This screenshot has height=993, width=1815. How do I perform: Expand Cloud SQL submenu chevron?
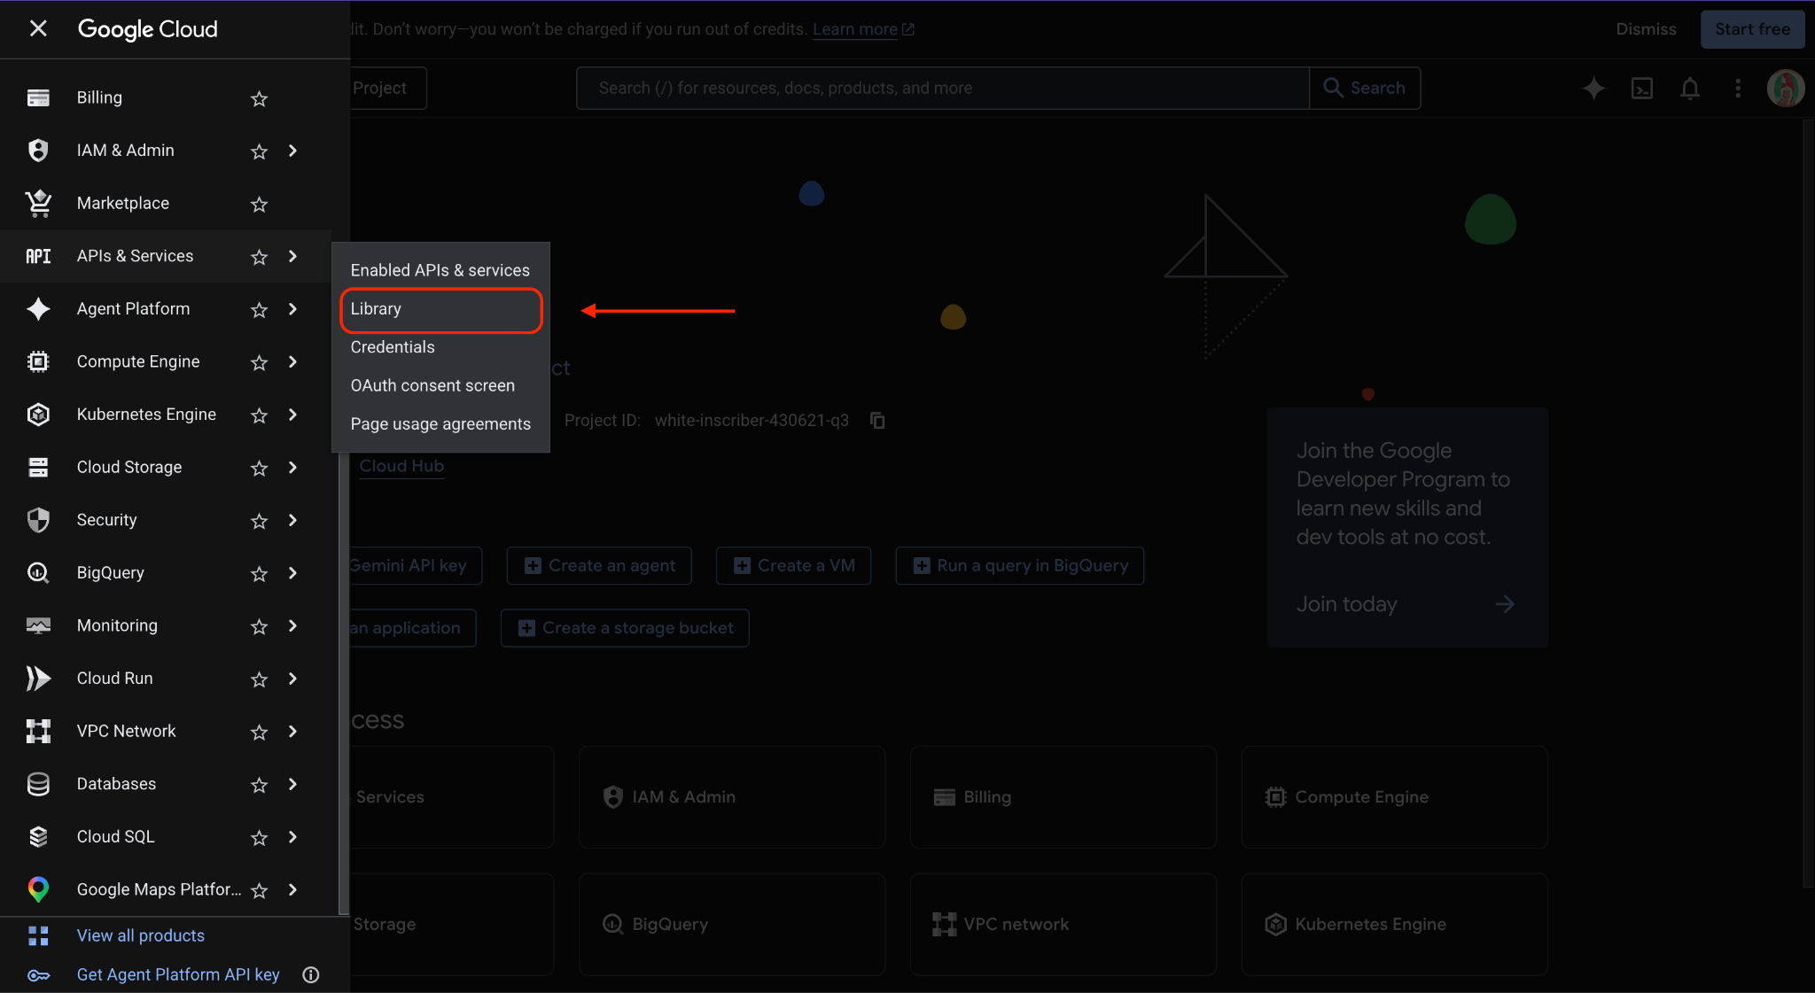[x=292, y=836]
